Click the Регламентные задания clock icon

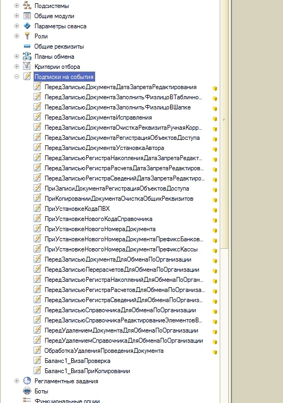27,381
